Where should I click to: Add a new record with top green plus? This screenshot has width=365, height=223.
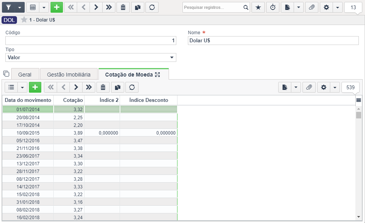pos(57,7)
